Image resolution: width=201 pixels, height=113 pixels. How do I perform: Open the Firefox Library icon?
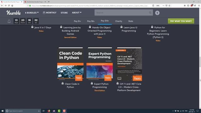[x=185, y=6]
